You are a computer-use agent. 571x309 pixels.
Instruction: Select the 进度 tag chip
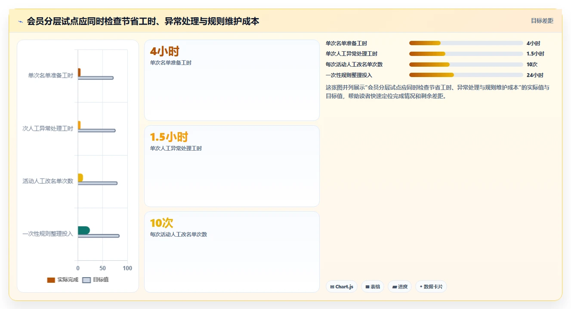point(400,287)
